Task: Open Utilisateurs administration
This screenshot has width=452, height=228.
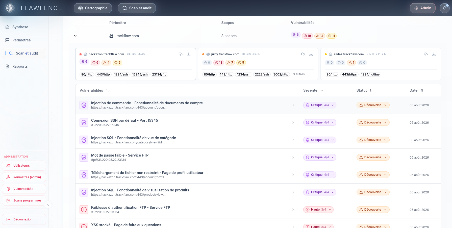Action: point(24,166)
